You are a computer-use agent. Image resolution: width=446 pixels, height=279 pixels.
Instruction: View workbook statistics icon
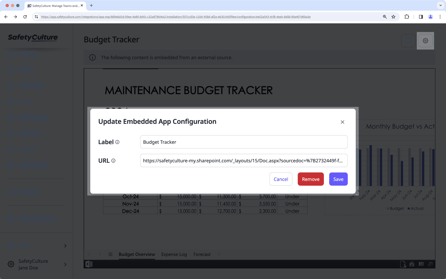coord(421,264)
